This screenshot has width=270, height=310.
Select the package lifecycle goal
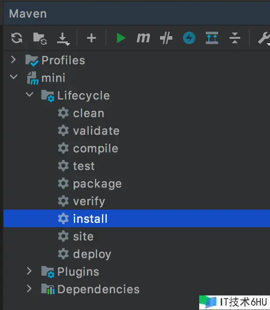pos(97,184)
